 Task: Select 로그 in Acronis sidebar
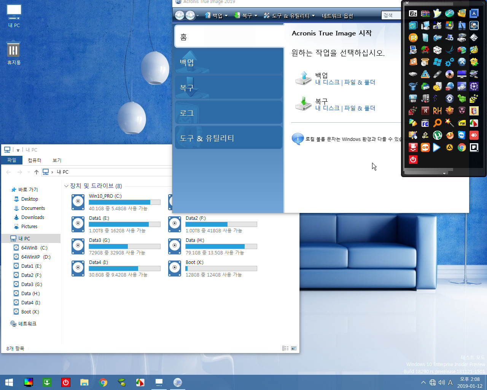(229, 113)
